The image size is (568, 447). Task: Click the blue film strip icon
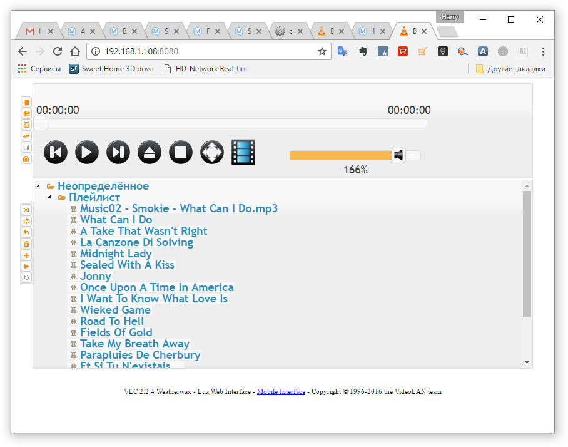coord(243,152)
